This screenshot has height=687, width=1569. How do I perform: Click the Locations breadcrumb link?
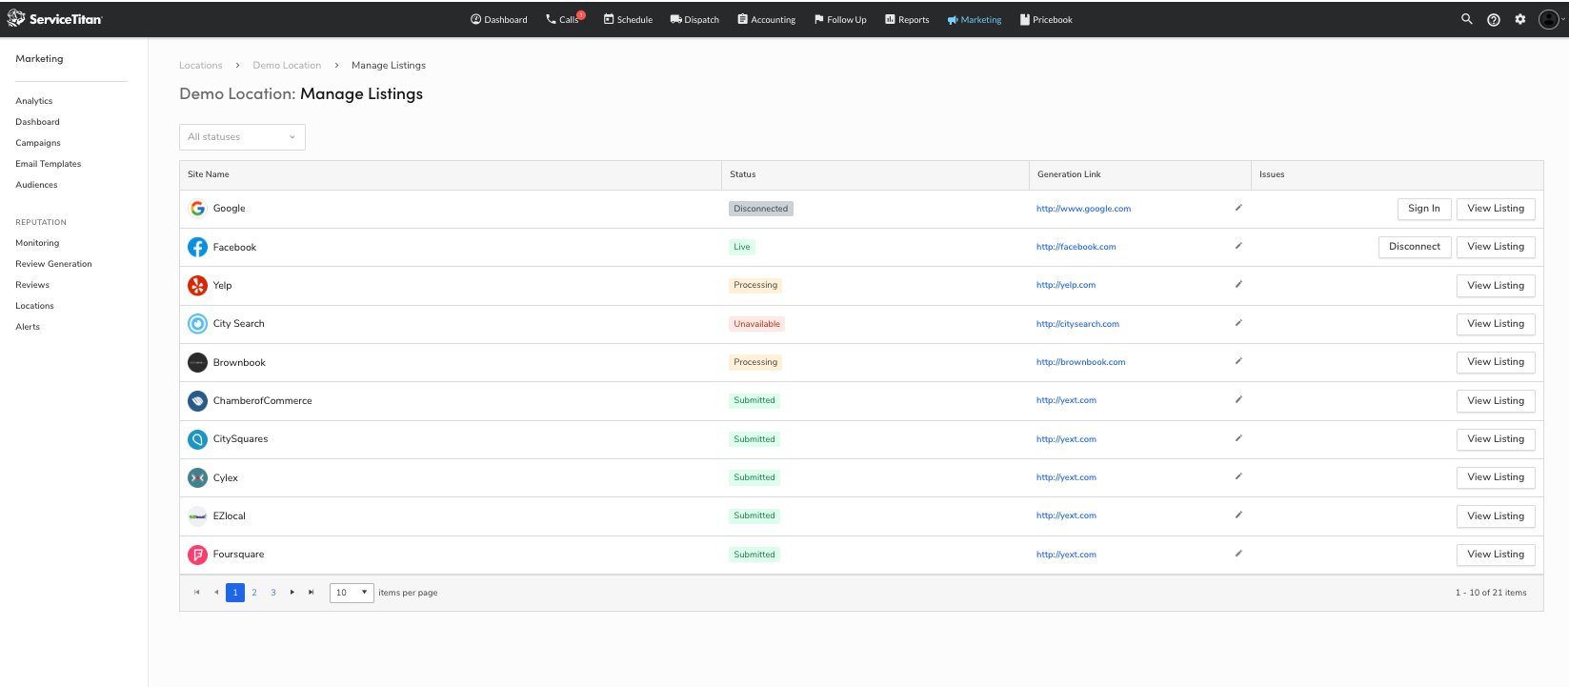pos(201,66)
